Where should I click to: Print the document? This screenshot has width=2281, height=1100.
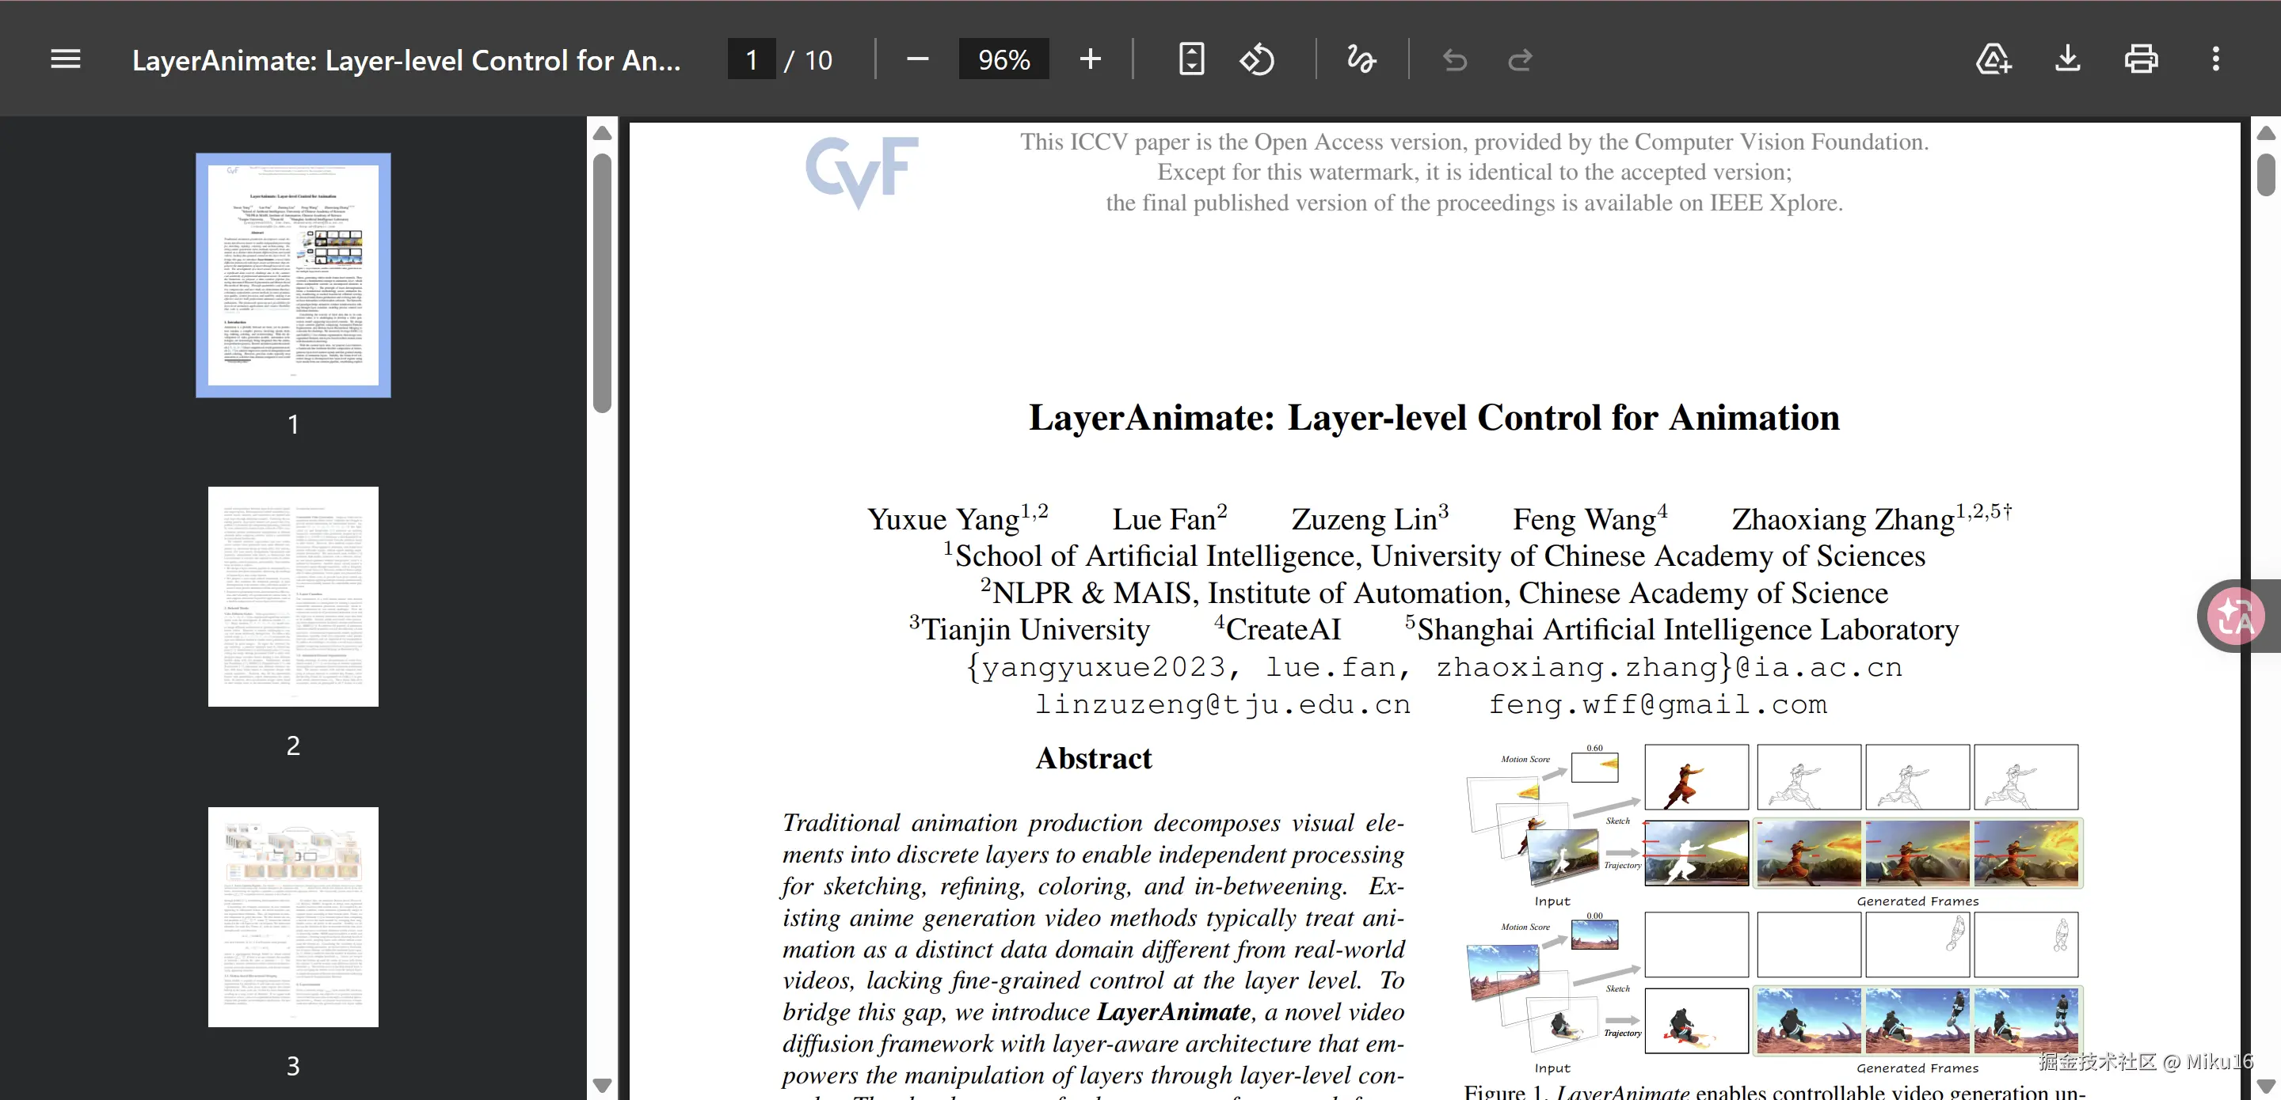(2140, 59)
